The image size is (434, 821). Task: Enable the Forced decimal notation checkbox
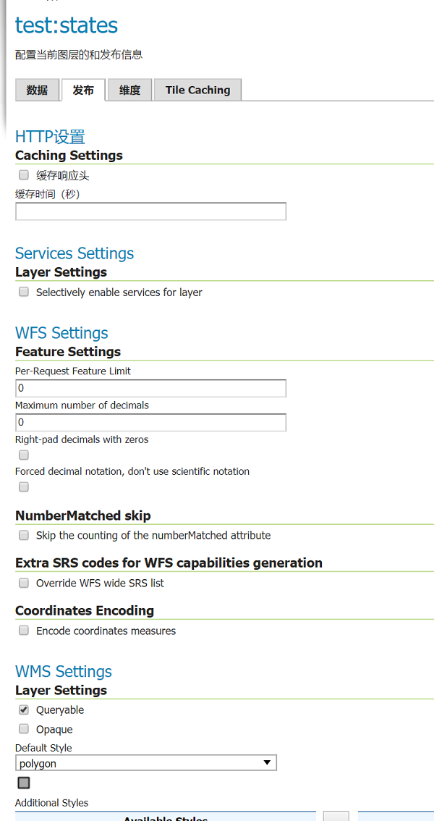tap(24, 487)
